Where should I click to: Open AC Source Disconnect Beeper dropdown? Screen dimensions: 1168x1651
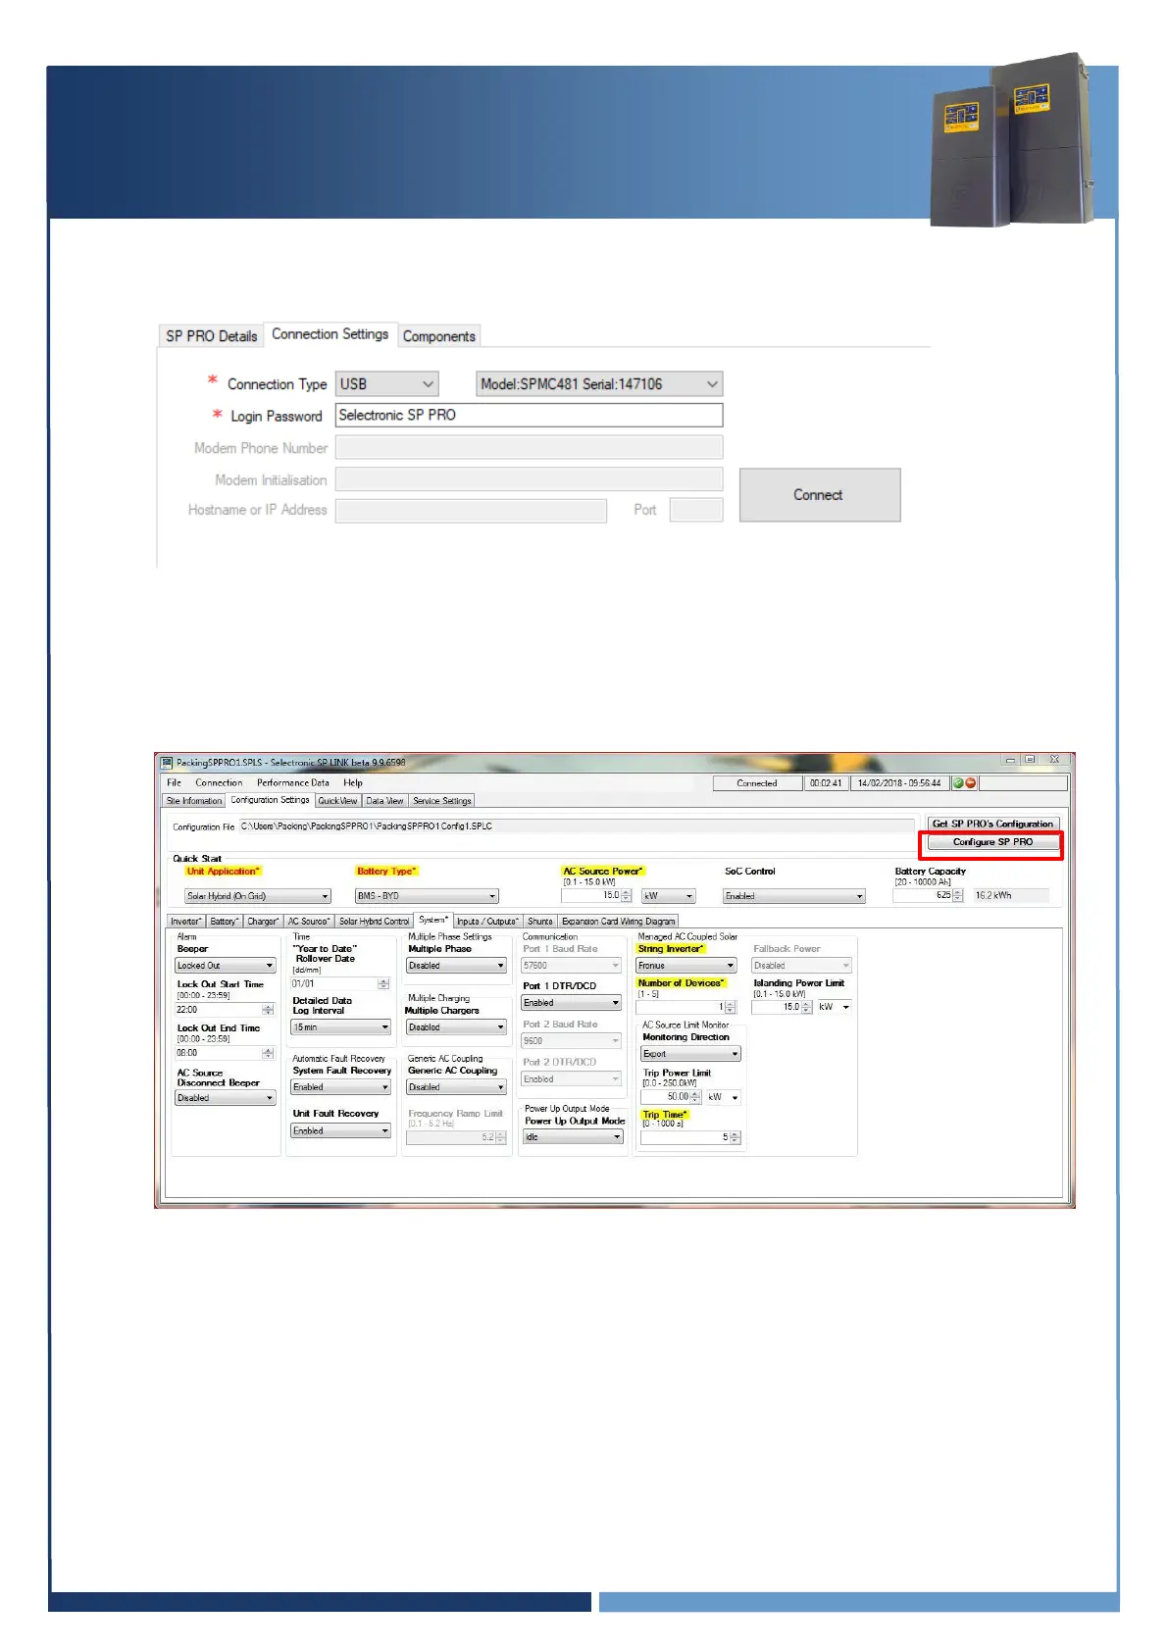tap(226, 1098)
